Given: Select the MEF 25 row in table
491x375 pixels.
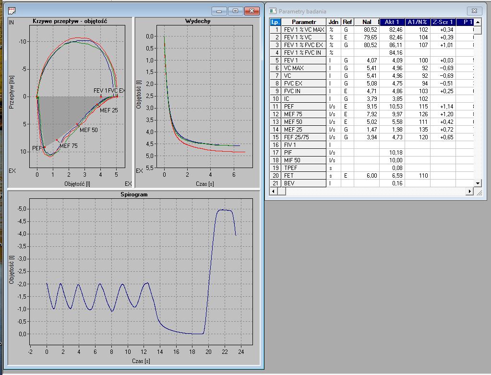Looking at the screenshot, I should click(371, 129).
